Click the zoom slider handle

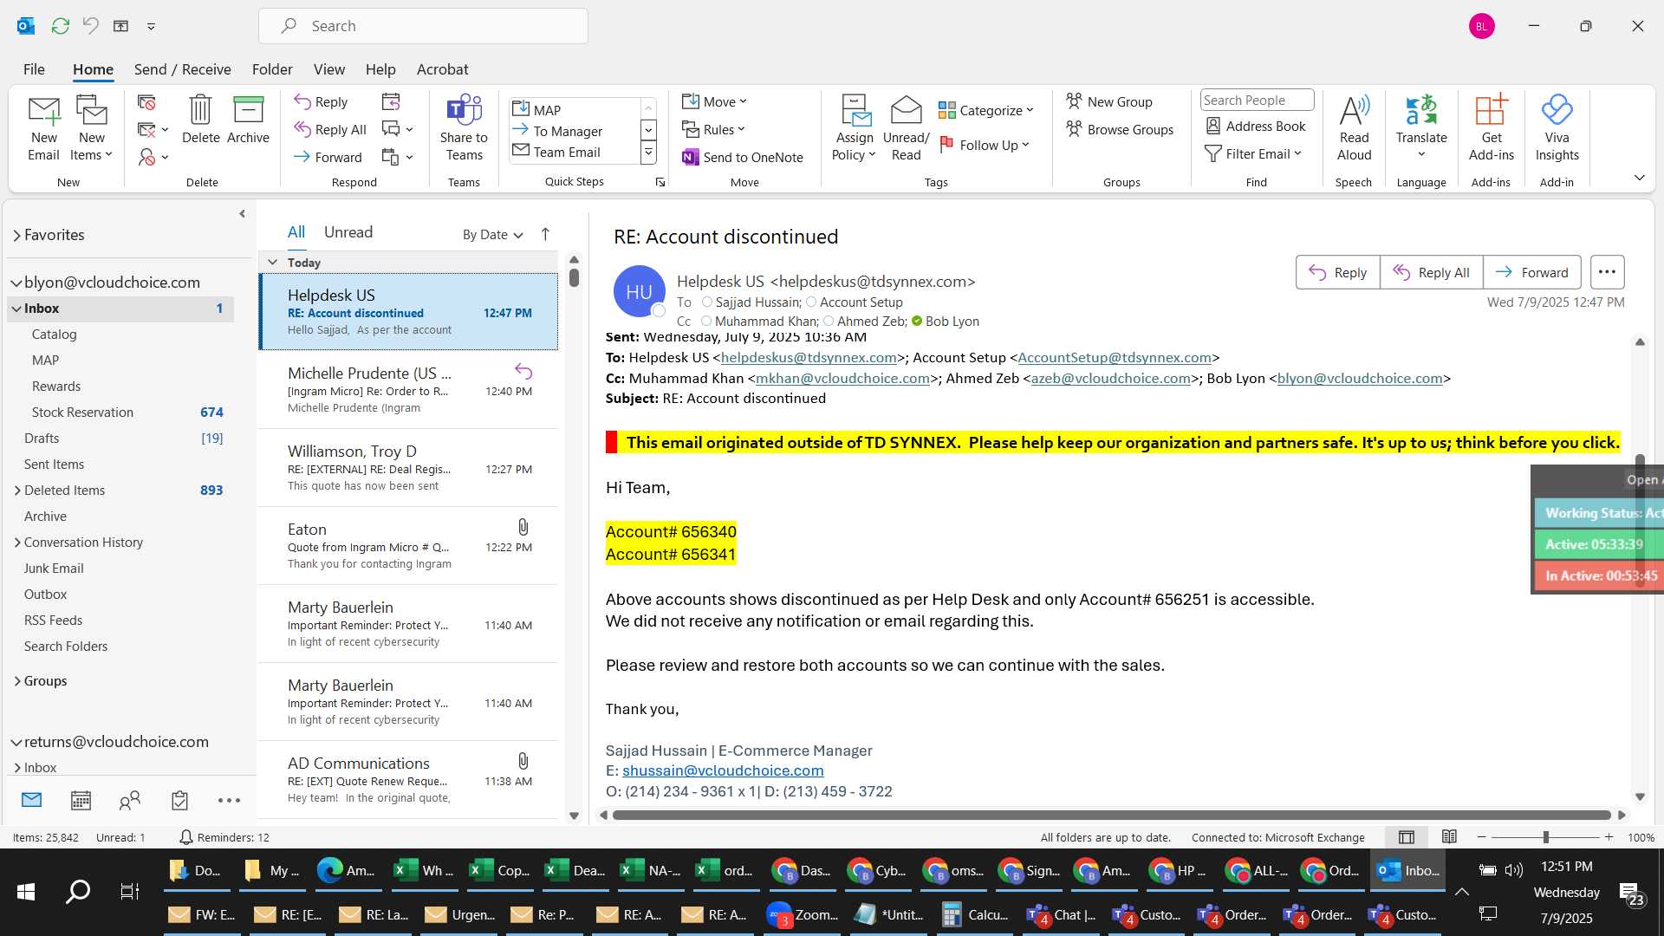pos(1545,837)
